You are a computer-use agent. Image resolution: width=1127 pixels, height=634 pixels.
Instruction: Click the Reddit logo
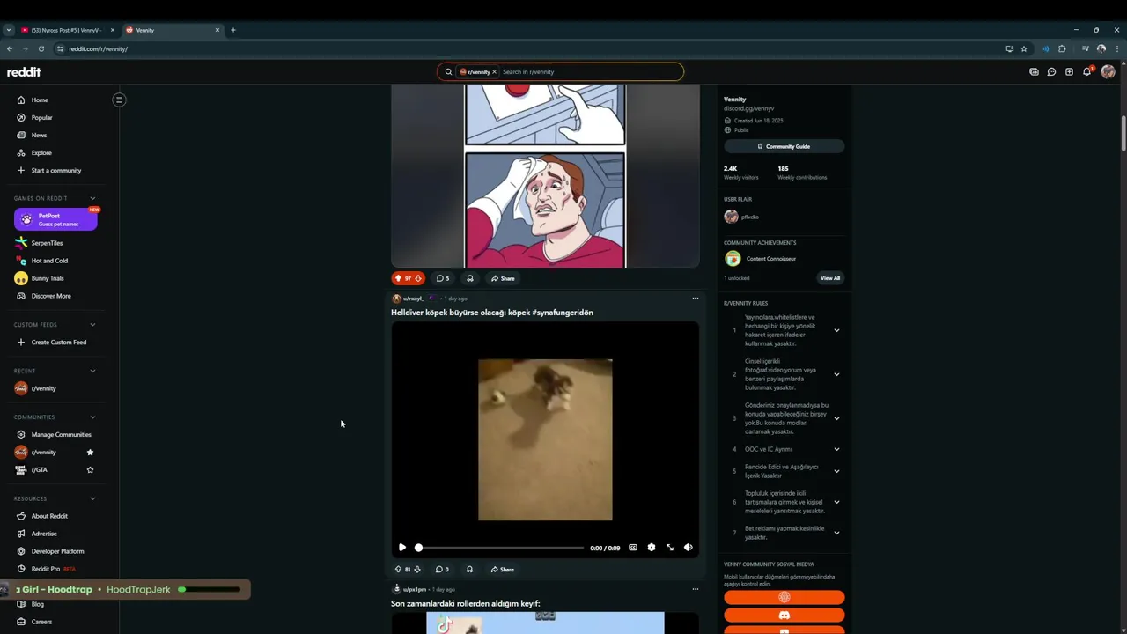pos(24,72)
